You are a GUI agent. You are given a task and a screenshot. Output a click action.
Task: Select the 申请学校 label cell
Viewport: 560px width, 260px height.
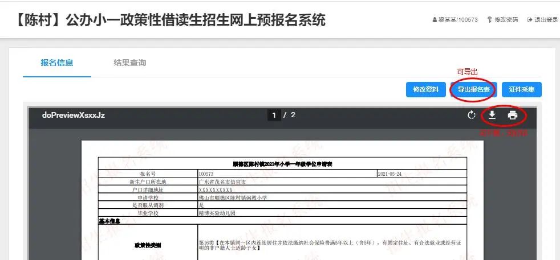[148, 197]
